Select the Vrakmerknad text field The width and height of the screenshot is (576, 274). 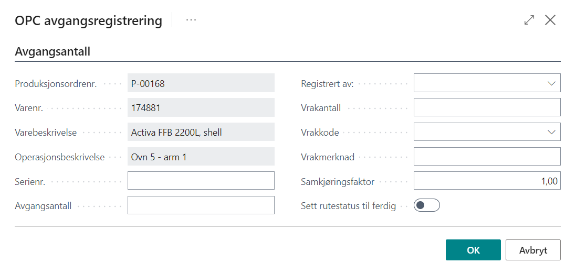pos(487,157)
